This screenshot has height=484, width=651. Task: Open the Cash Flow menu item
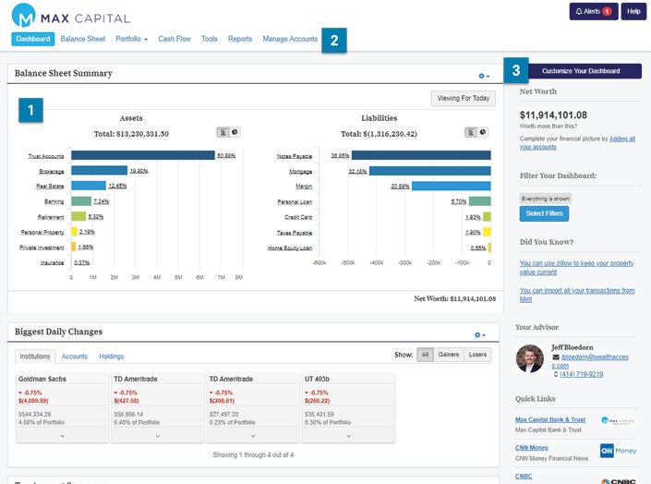[x=174, y=39]
